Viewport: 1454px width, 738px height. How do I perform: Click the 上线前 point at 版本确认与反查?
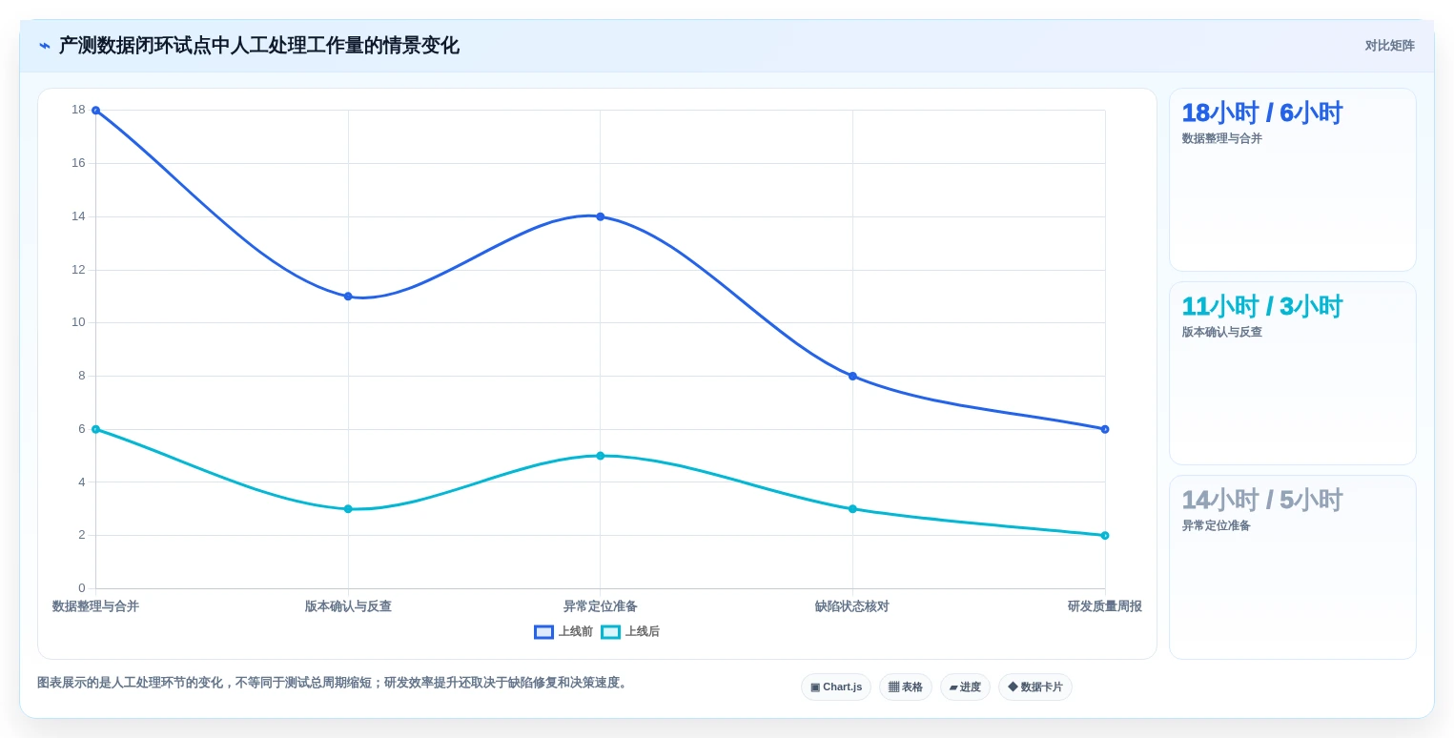[x=348, y=297]
